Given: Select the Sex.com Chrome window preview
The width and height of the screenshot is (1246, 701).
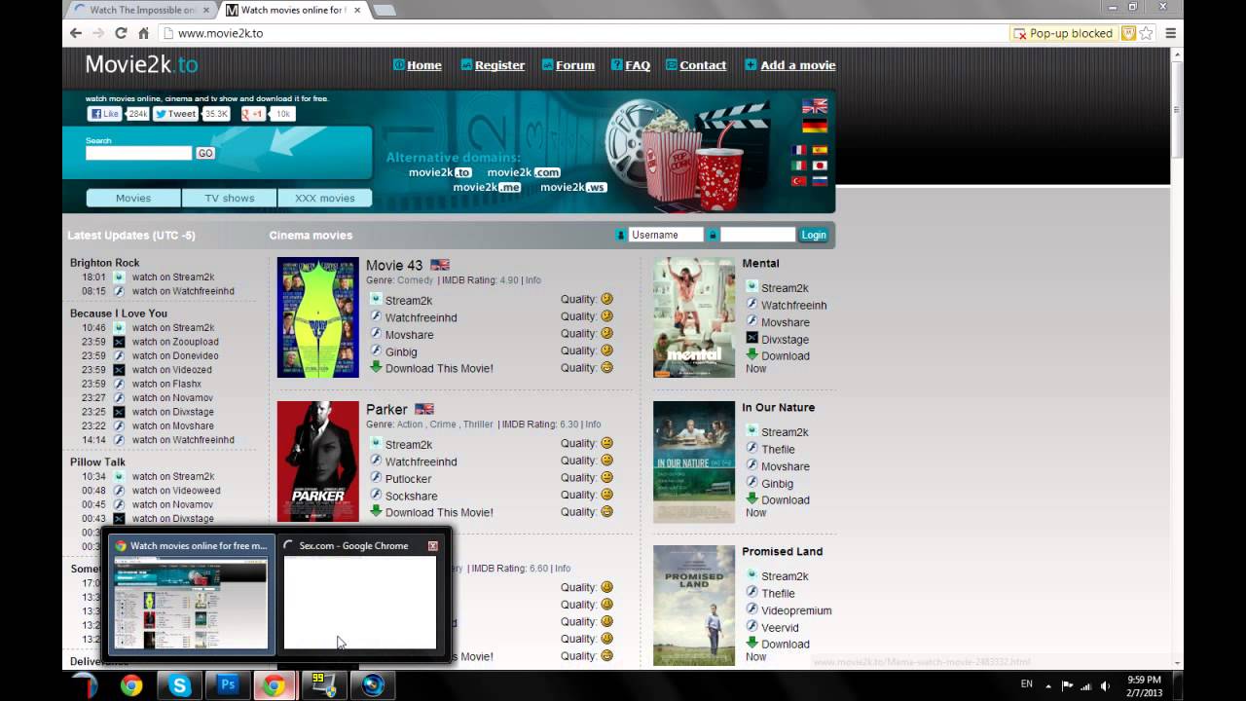Looking at the screenshot, I should [360, 595].
